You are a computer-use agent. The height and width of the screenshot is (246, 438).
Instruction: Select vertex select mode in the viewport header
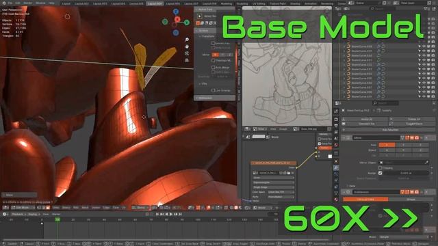[x=40, y=208]
